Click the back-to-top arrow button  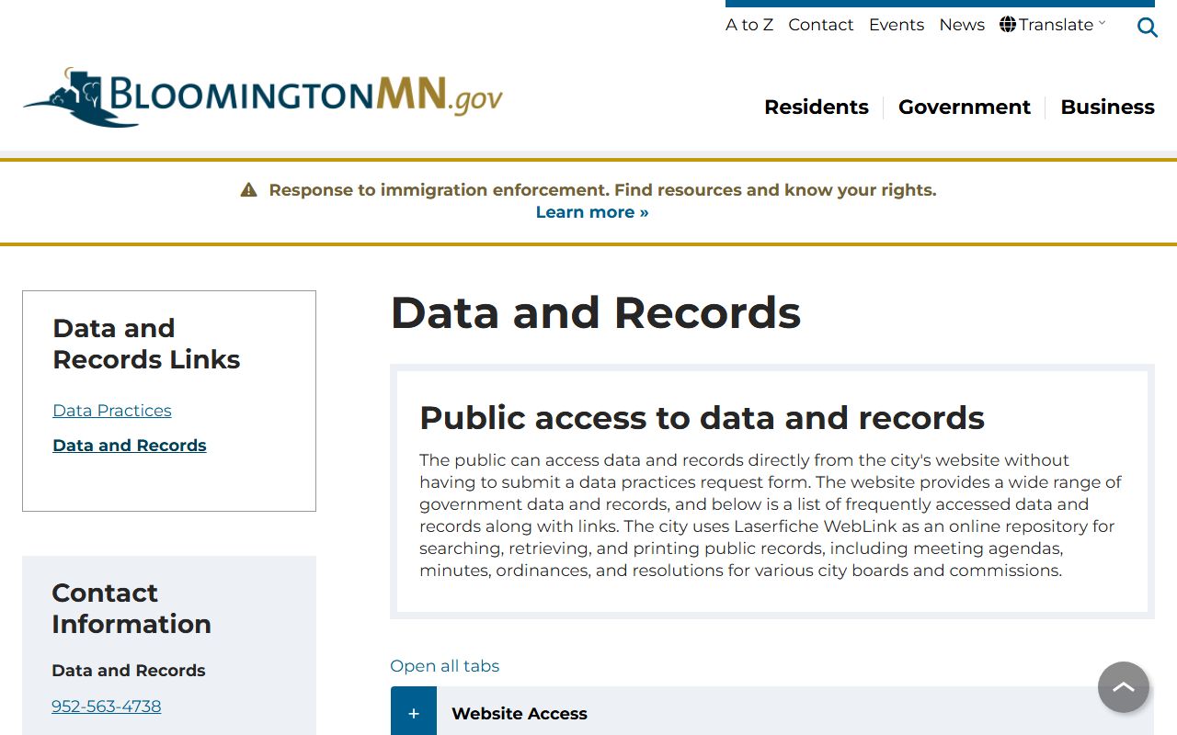(x=1124, y=687)
